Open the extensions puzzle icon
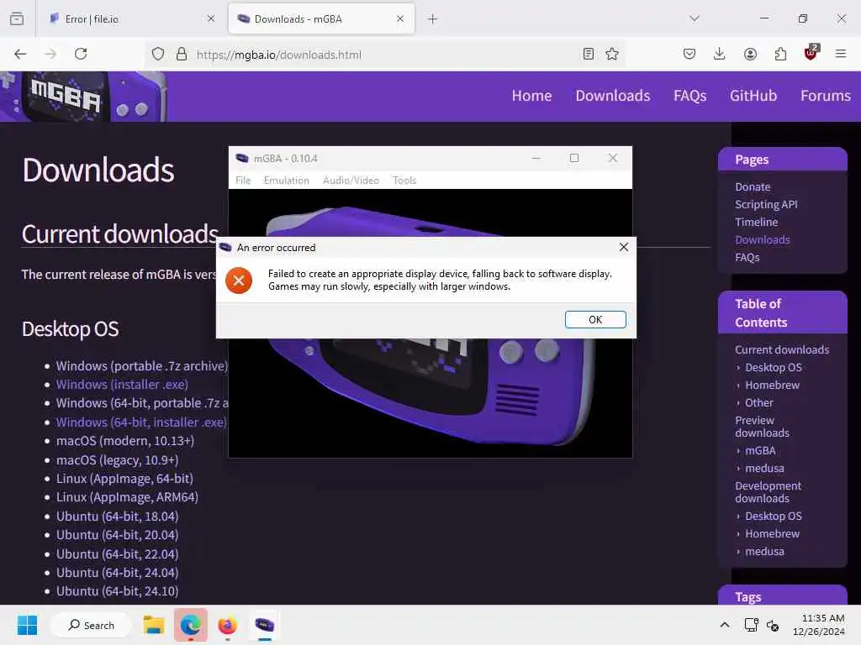 click(x=780, y=54)
